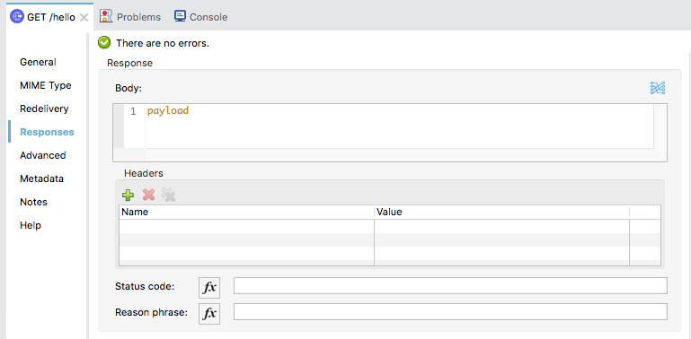
Task: Click the red X remove header icon
Action: [148, 195]
